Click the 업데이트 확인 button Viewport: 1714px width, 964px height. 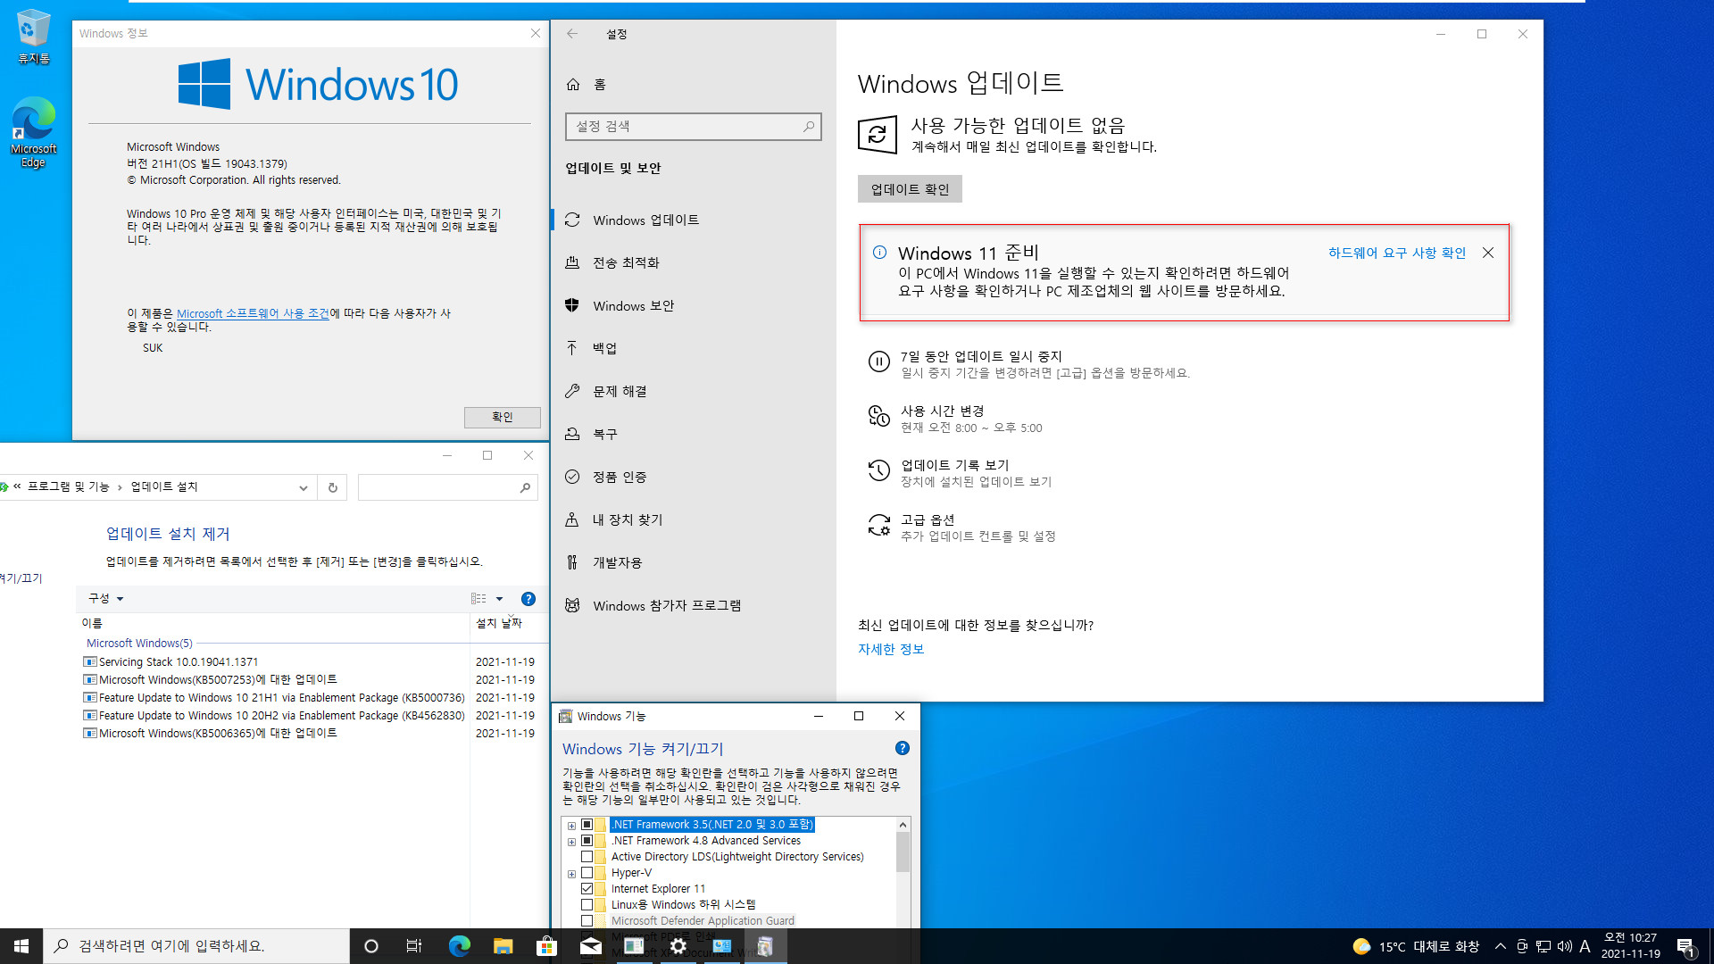[910, 189]
